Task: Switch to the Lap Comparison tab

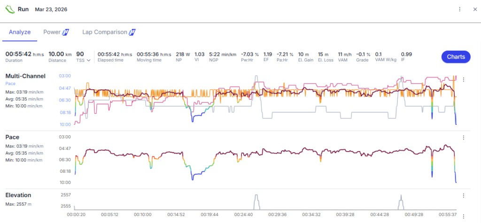Action: pyautogui.click(x=104, y=32)
